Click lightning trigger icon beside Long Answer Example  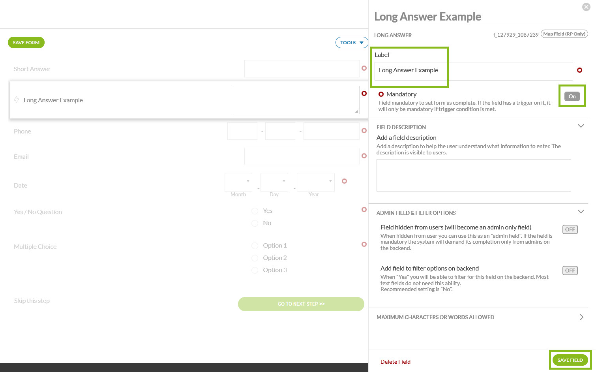17,100
